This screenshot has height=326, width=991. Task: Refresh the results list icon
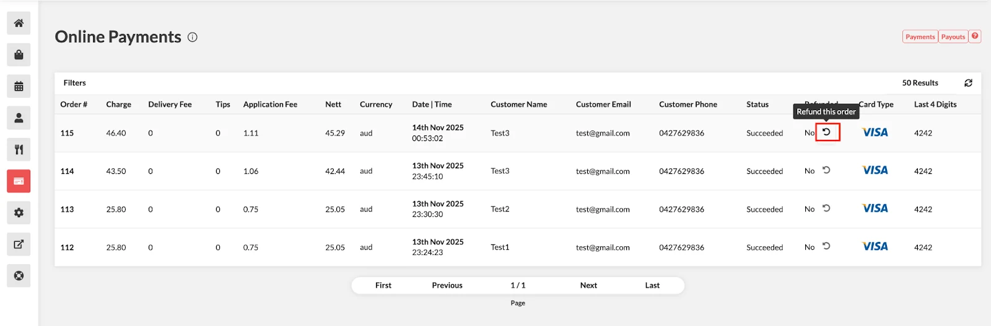pyautogui.click(x=968, y=83)
